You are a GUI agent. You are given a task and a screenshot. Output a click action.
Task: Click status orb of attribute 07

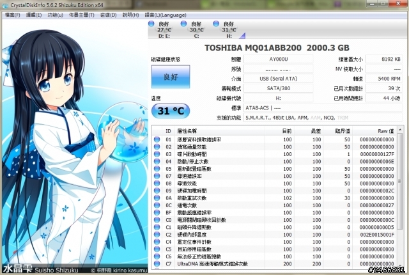click(x=157, y=176)
